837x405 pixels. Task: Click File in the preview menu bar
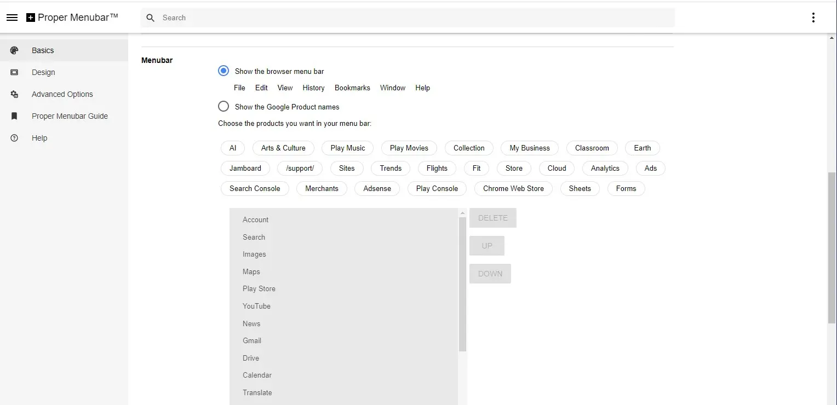(x=239, y=88)
